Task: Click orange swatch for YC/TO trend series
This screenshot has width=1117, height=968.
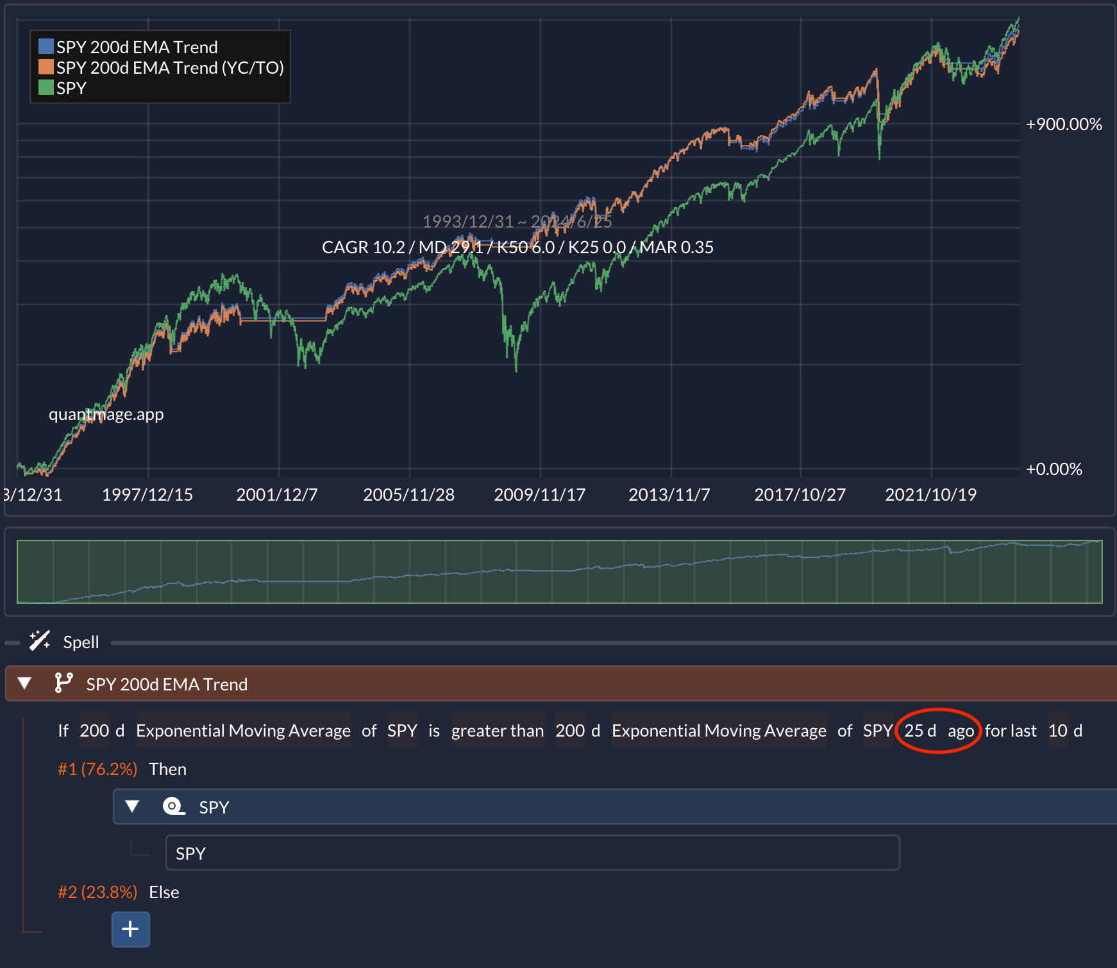Action: 46,67
